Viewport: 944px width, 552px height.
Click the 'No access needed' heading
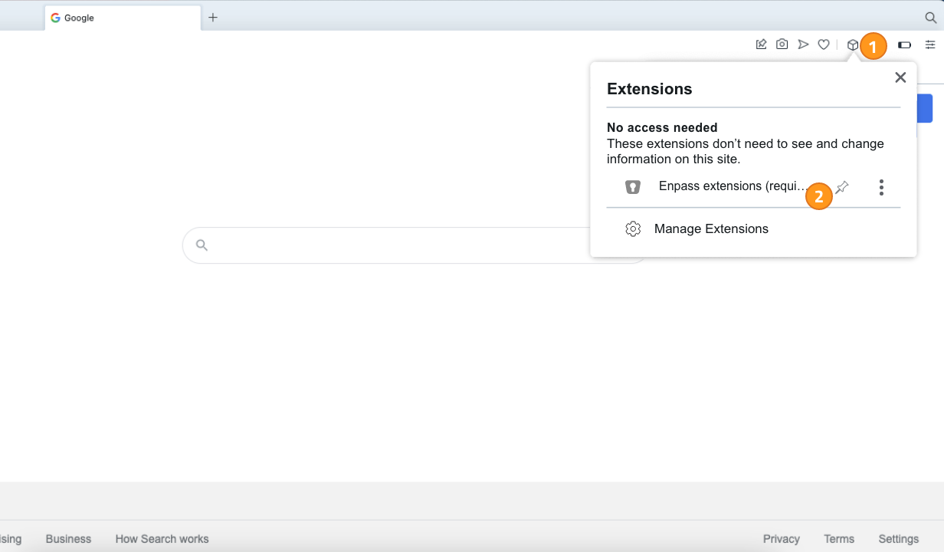pyautogui.click(x=662, y=127)
